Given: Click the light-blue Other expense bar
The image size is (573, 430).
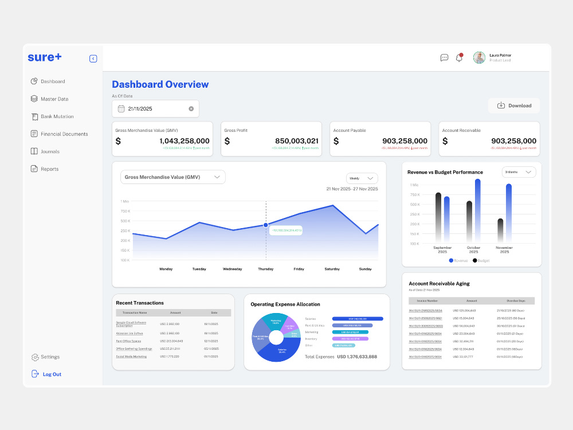Looking at the screenshot, I should click(343, 345).
